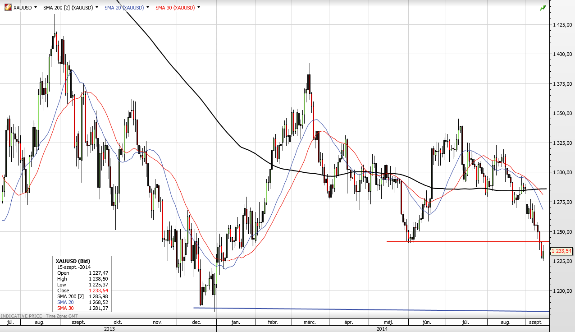Click the jún. month on time axis
Viewport: 575px width, 332px height.
pos(426,323)
